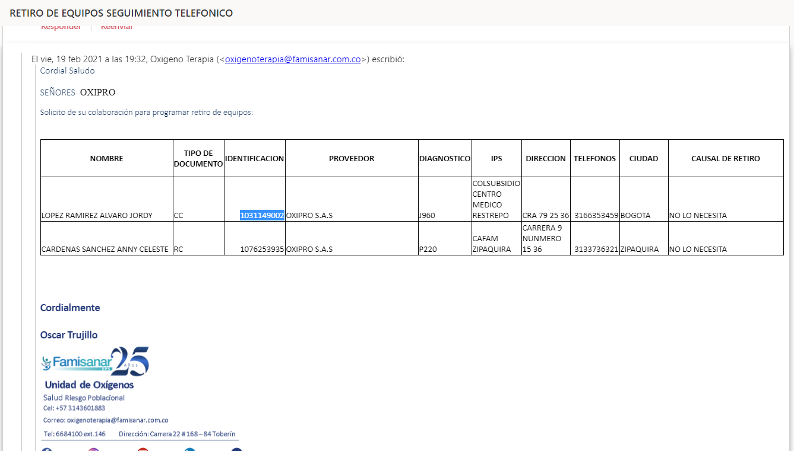Click diagnosis code J960
This screenshot has width=794, height=451.
click(427, 216)
